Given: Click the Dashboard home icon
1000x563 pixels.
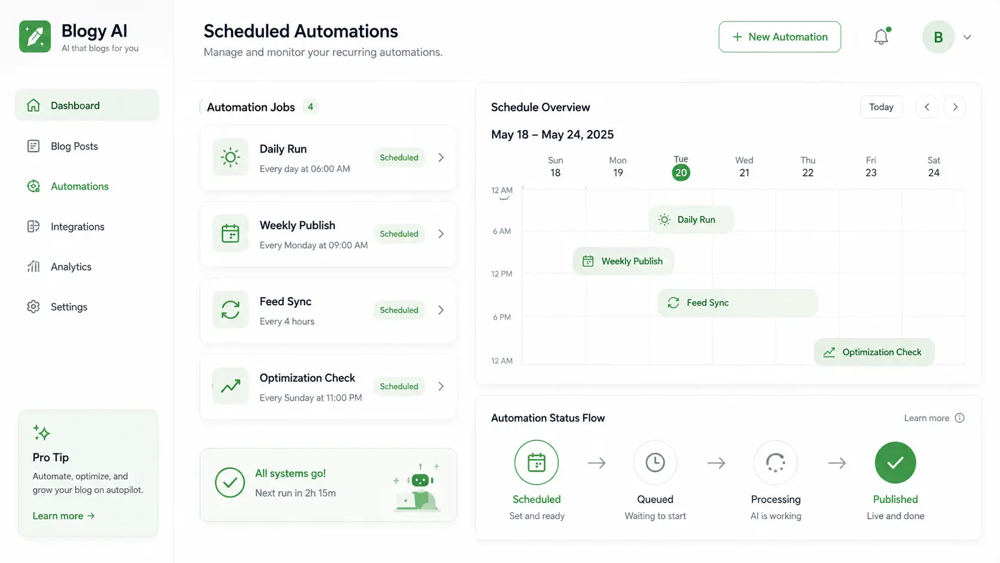Looking at the screenshot, I should coord(33,105).
